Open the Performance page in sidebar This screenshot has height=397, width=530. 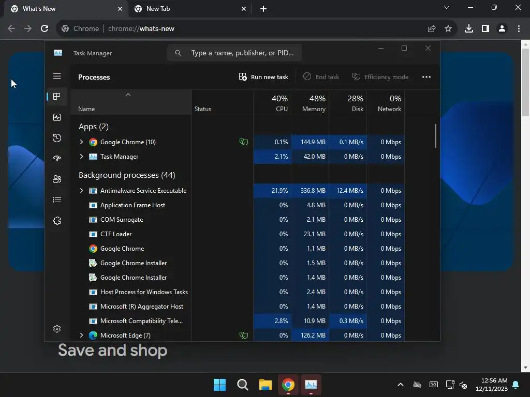pos(57,117)
